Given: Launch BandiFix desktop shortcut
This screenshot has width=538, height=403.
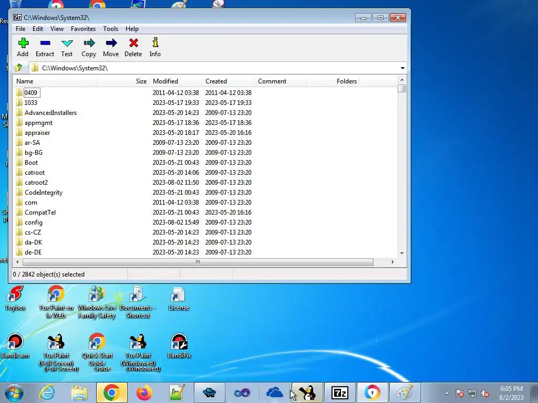Looking at the screenshot, I should (x=179, y=346).
